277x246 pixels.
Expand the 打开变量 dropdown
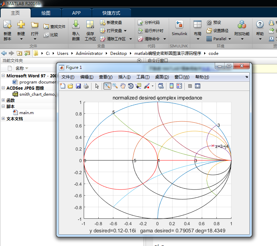(125, 31)
